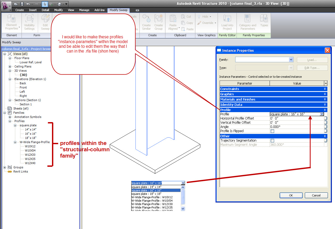This screenshot has width=335, height=229.
Task: Click the Category and Parameters icon
Action: point(247,18)
